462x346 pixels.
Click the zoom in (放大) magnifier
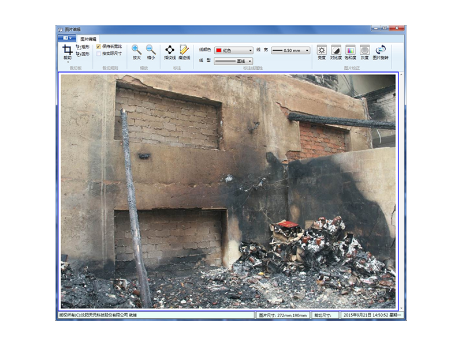136,52
